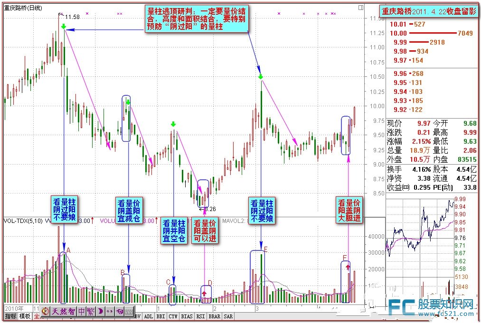The image size is (481, 323).
Task: Click the 今开 value 9.68
Action: pos(470,123)
